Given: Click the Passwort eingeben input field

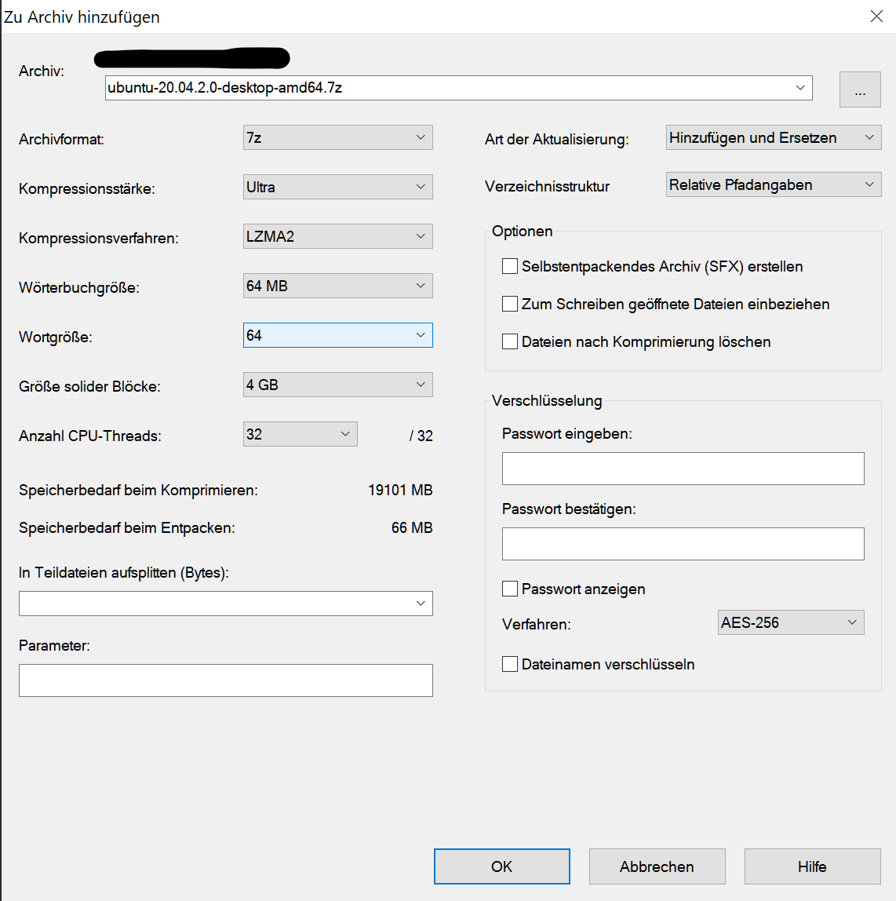Looking at the screenshot, I should pyautogui.click(x=683, y=469).
